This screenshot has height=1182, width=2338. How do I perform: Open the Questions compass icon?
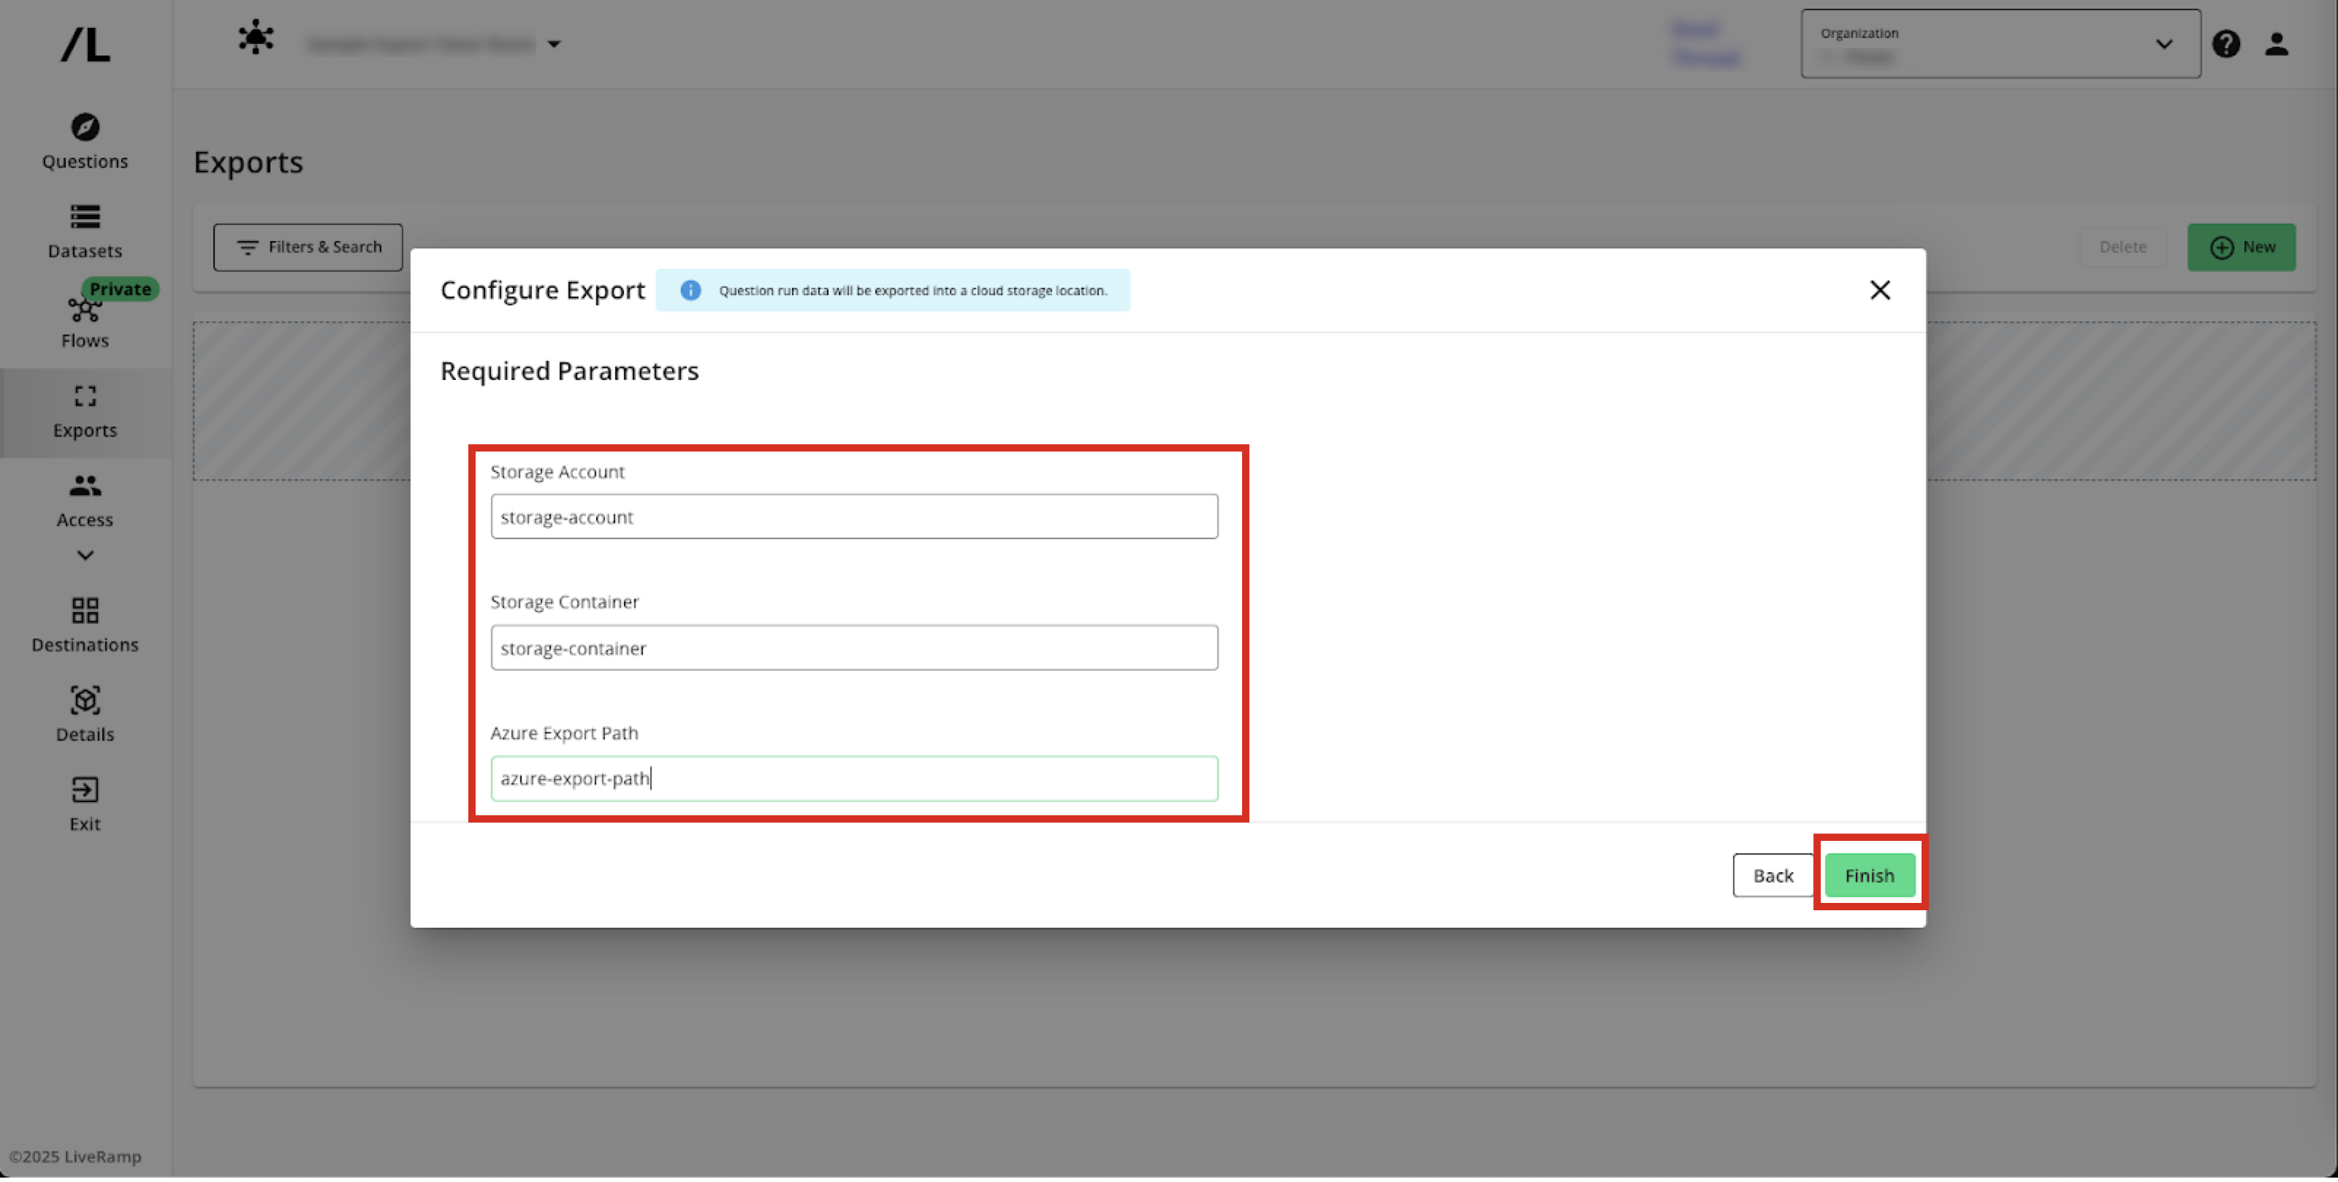coord(85,127)
